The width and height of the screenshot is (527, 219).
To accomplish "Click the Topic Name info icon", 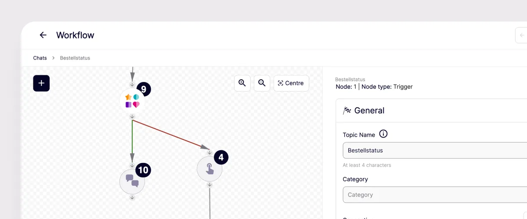I will point(383,134).
